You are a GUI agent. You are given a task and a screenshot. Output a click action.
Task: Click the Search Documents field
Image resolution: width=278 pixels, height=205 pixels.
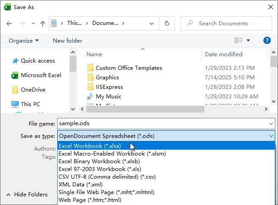(x=226, y=24)
